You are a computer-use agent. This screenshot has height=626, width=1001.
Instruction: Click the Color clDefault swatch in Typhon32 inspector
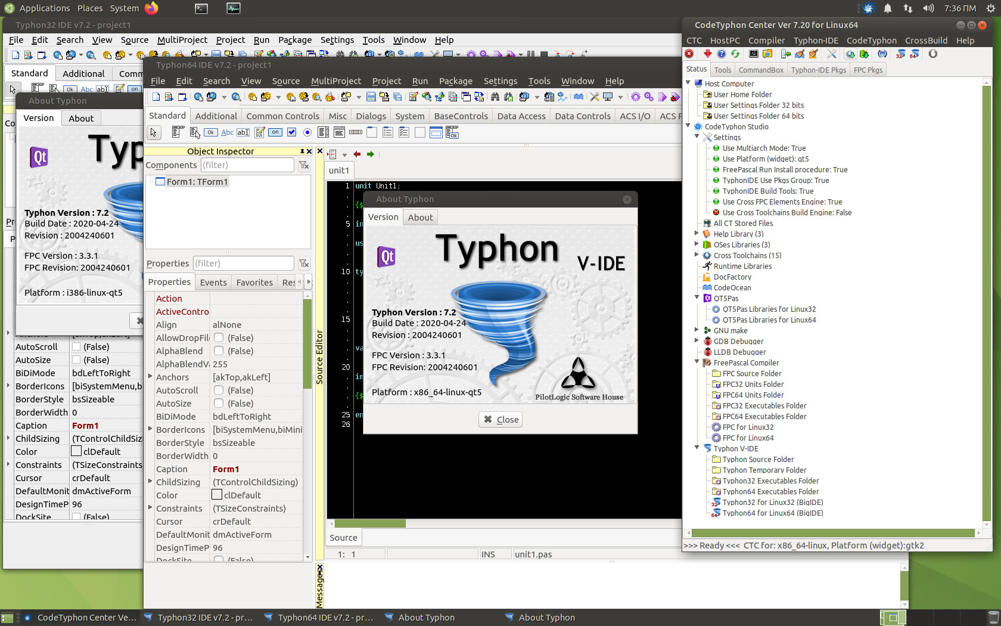76,451
